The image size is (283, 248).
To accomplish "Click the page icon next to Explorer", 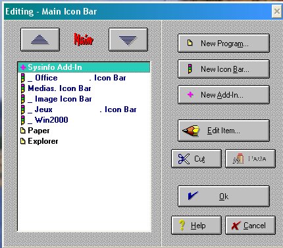I will point(23,141).
